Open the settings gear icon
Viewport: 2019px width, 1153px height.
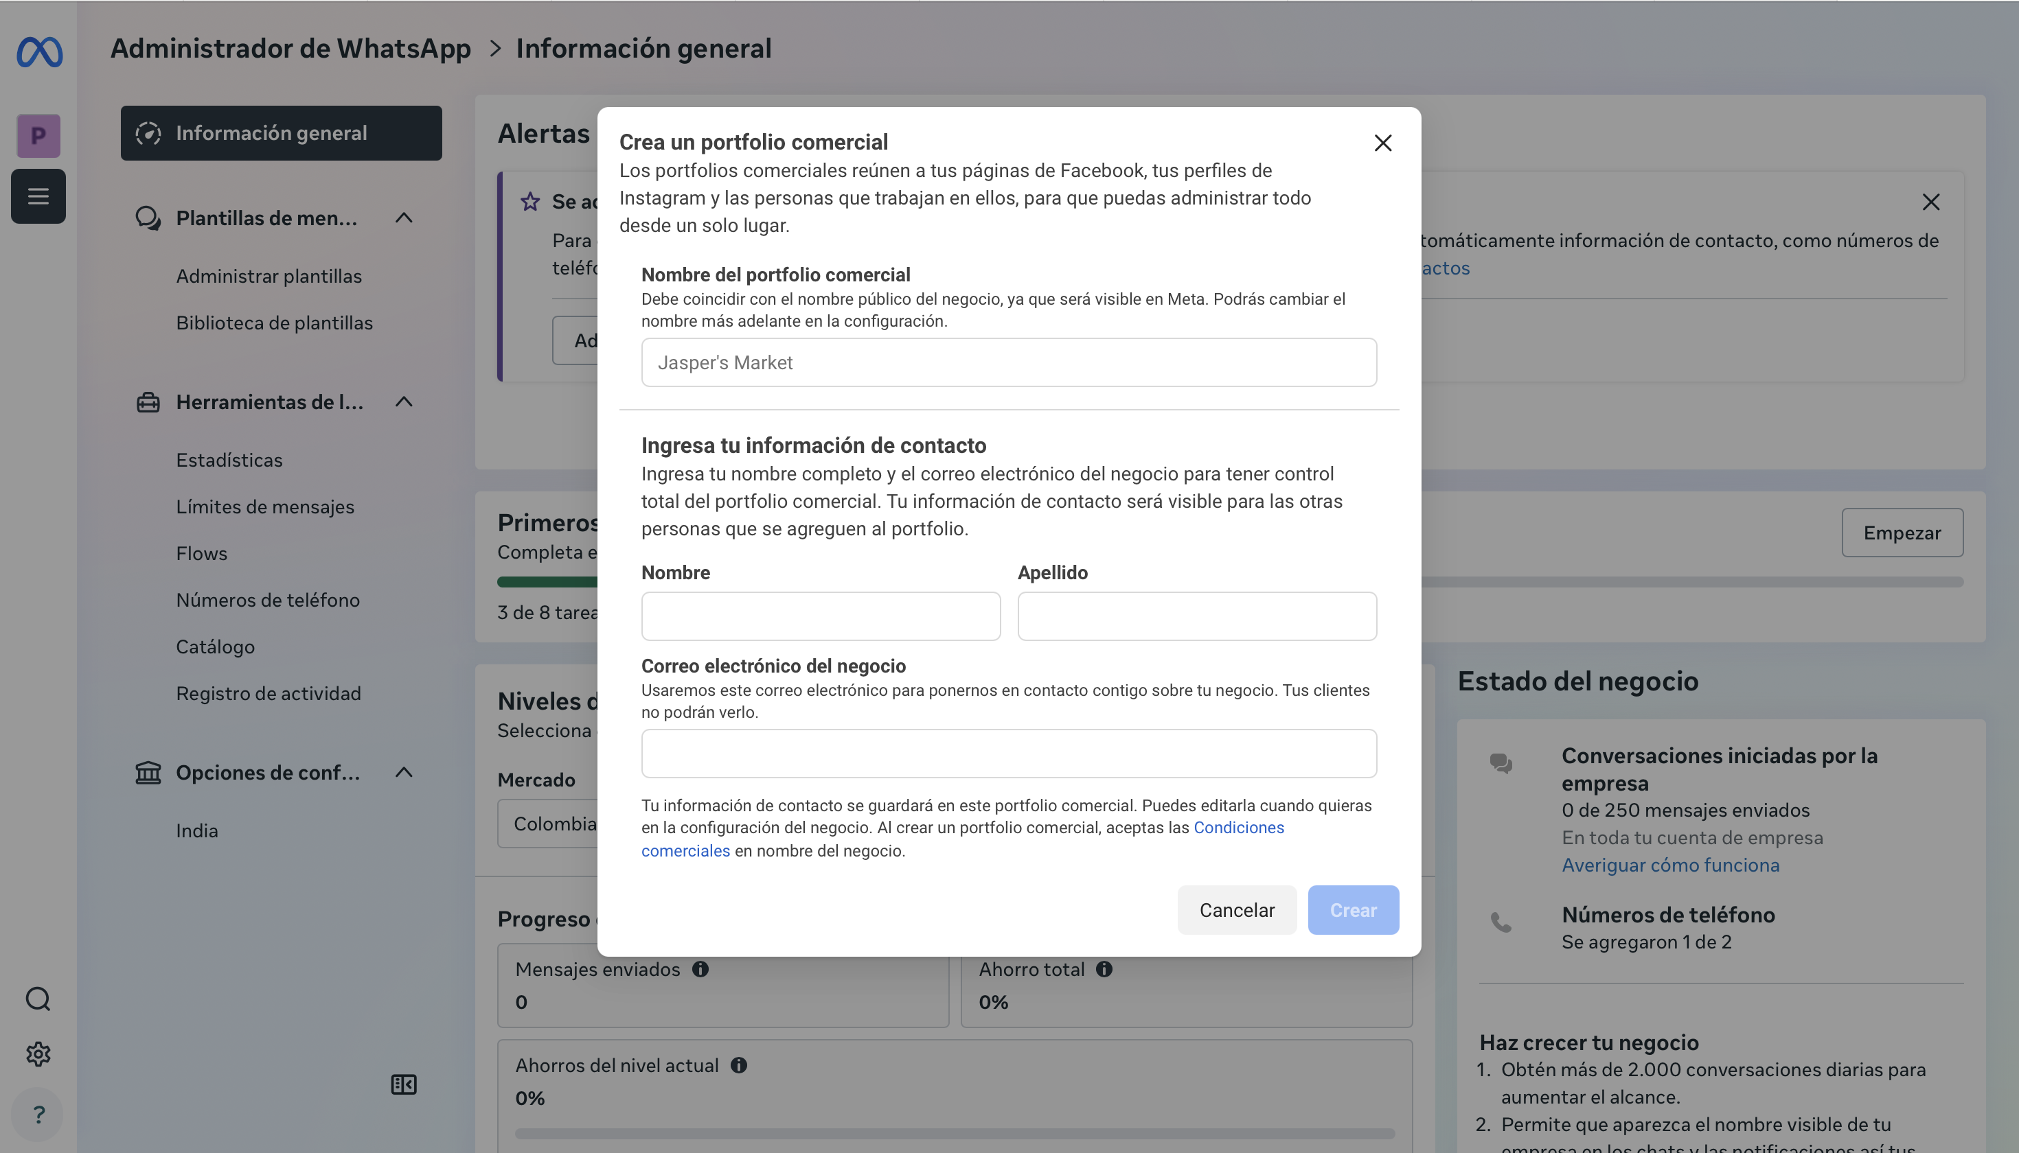38,1054
